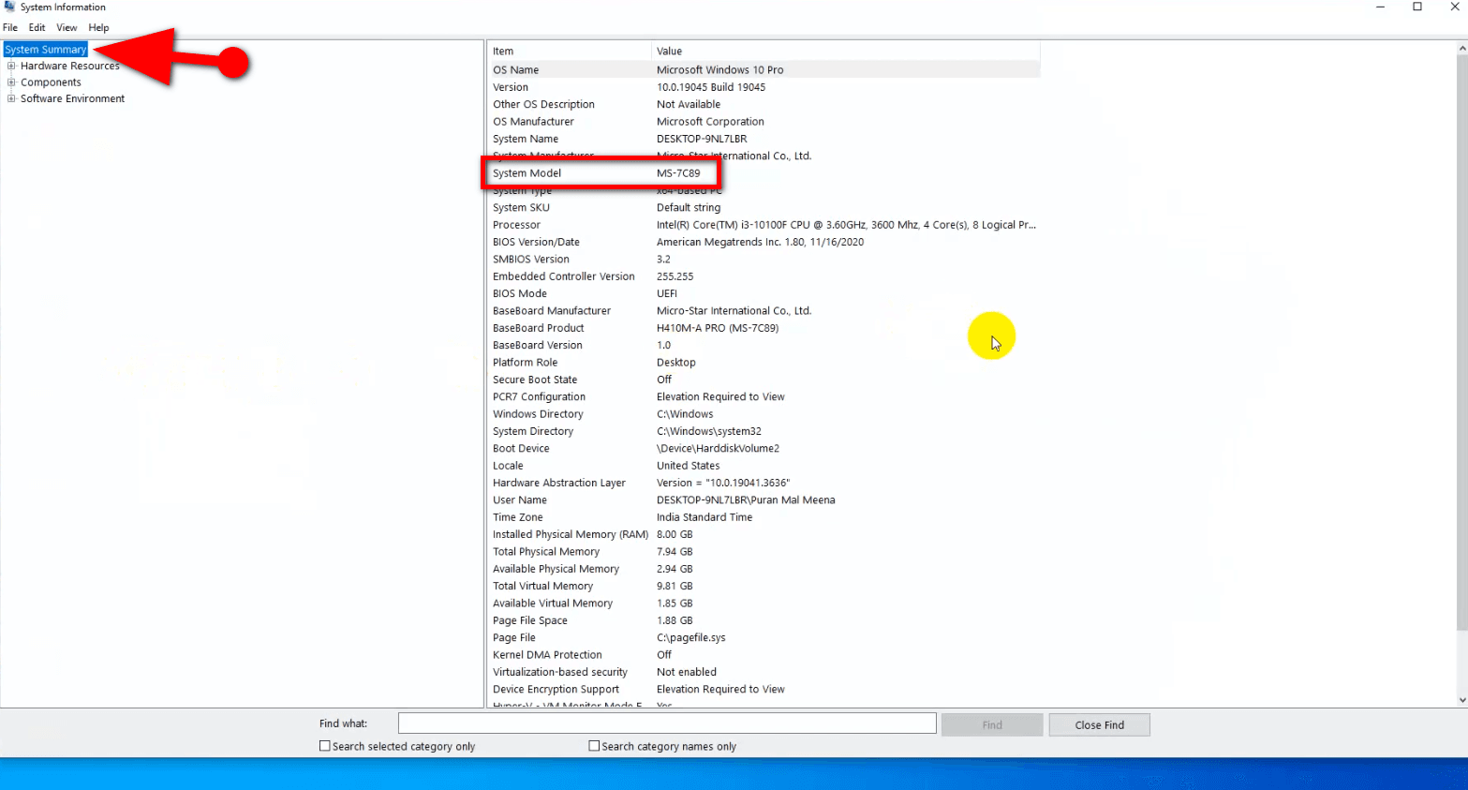Screen dimensions: 1468x790
Task: Select the Other OS Description row
Action: [x=764, y=104]
